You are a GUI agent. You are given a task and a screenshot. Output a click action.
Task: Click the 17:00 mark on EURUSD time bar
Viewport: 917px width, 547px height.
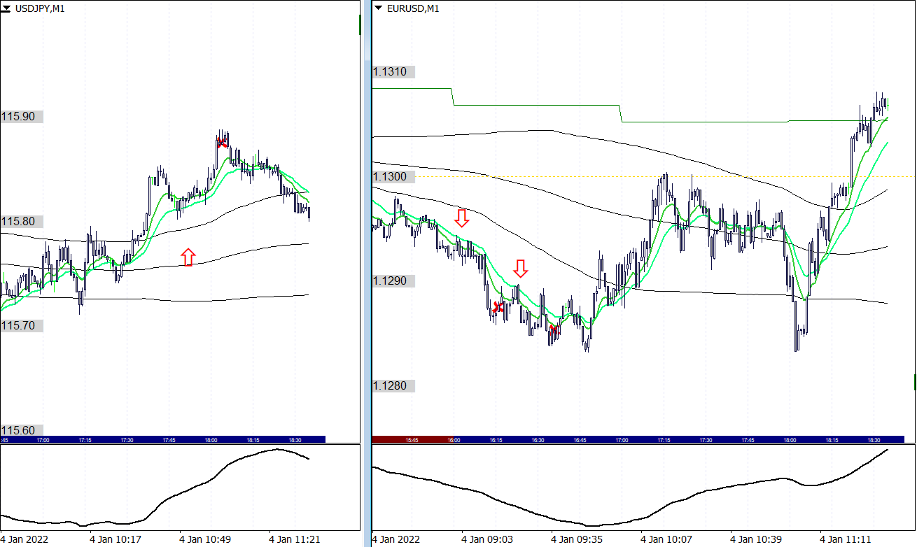(x=622, y=440)
